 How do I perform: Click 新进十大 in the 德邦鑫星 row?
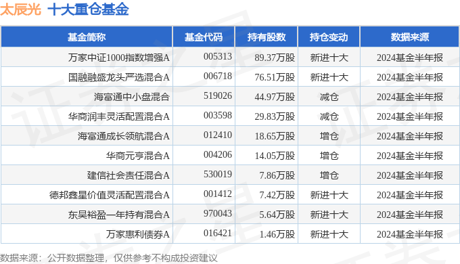coord(329,195)
